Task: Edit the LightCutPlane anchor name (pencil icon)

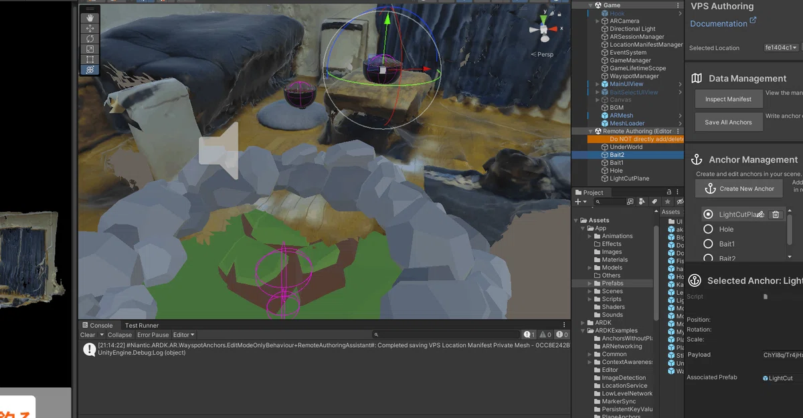Action: (x=760, y=214)
